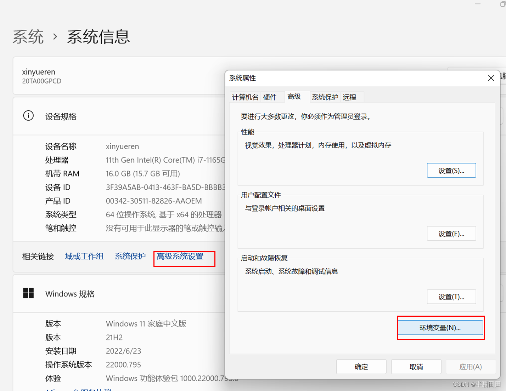The width and height of the screenshot is (506, 391).
Task: Click the model number 20TA00GPCD
Action: [x=41, y=81]
